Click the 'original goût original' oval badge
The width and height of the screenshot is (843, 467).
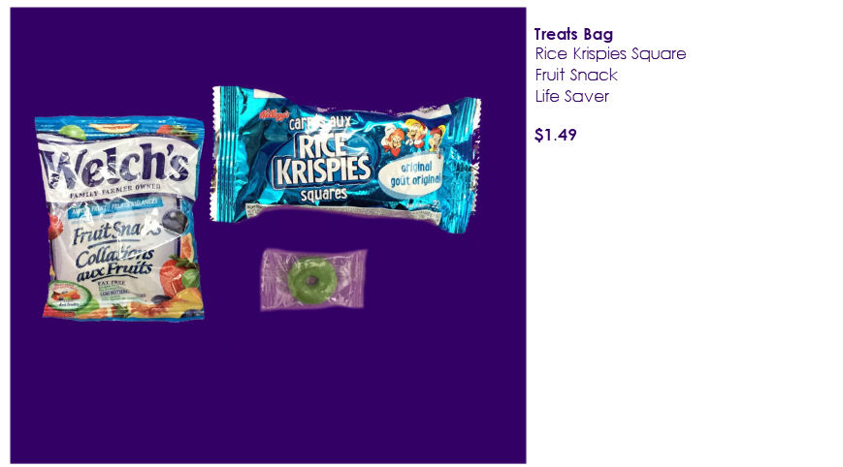tap(413, 174)
